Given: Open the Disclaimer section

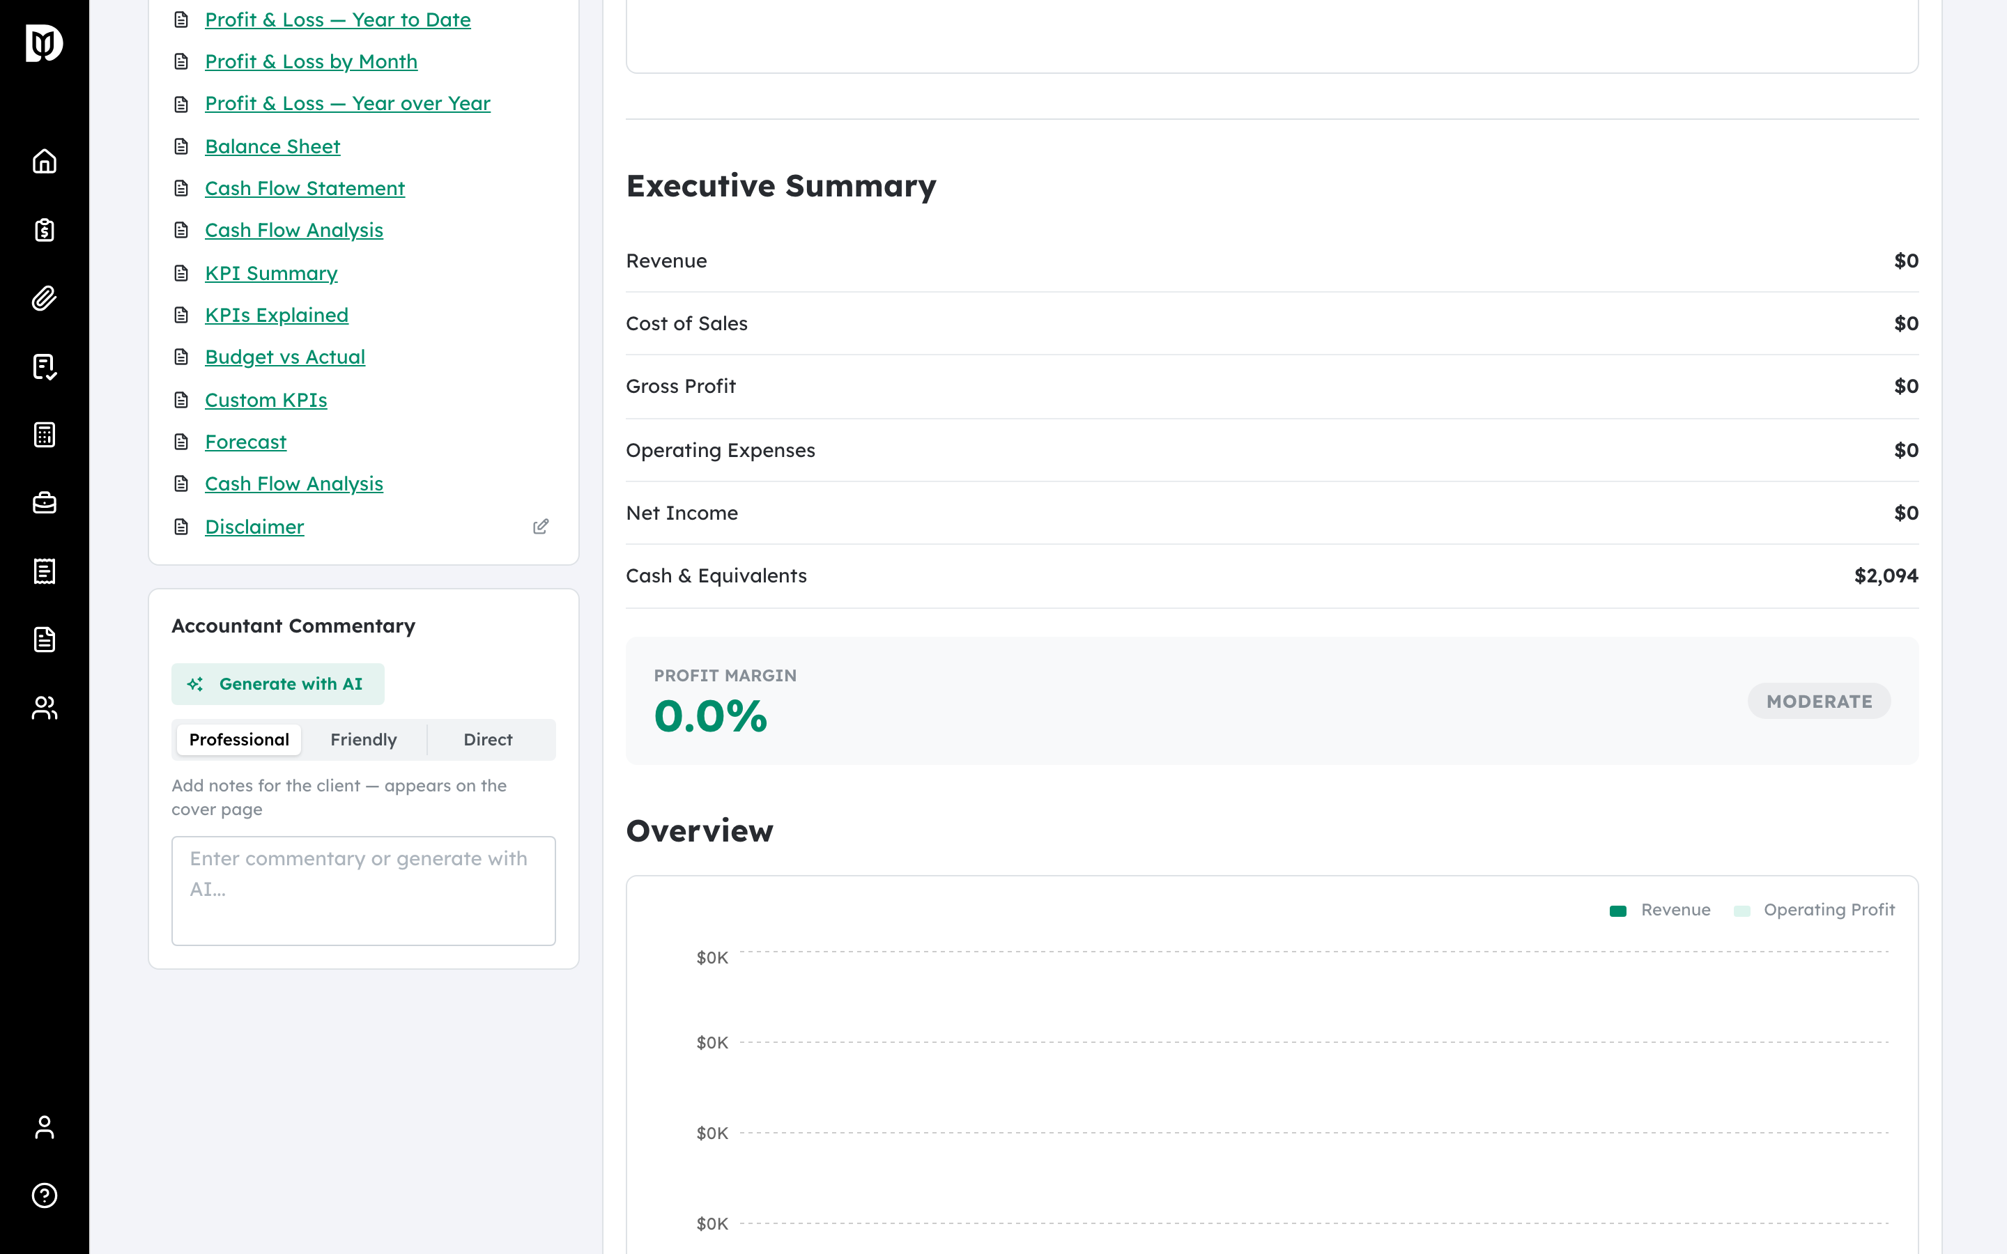Looking at the screenshot, I should point(254,527).
